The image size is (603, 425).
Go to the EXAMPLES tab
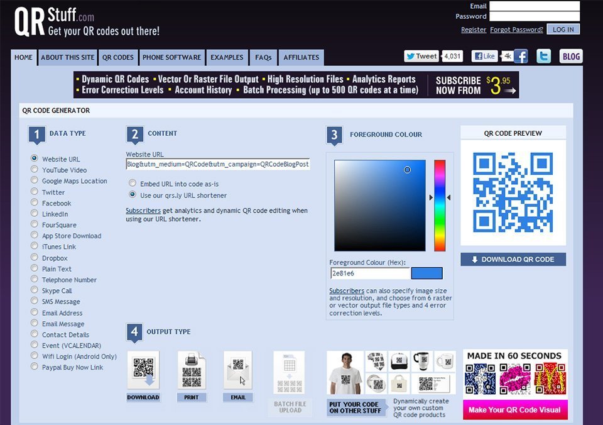pyautogui.click(x=227, y=57)
